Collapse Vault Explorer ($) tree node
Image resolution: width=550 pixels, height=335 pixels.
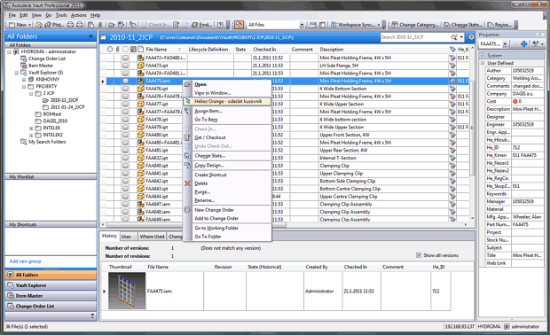tap(17, 73)
